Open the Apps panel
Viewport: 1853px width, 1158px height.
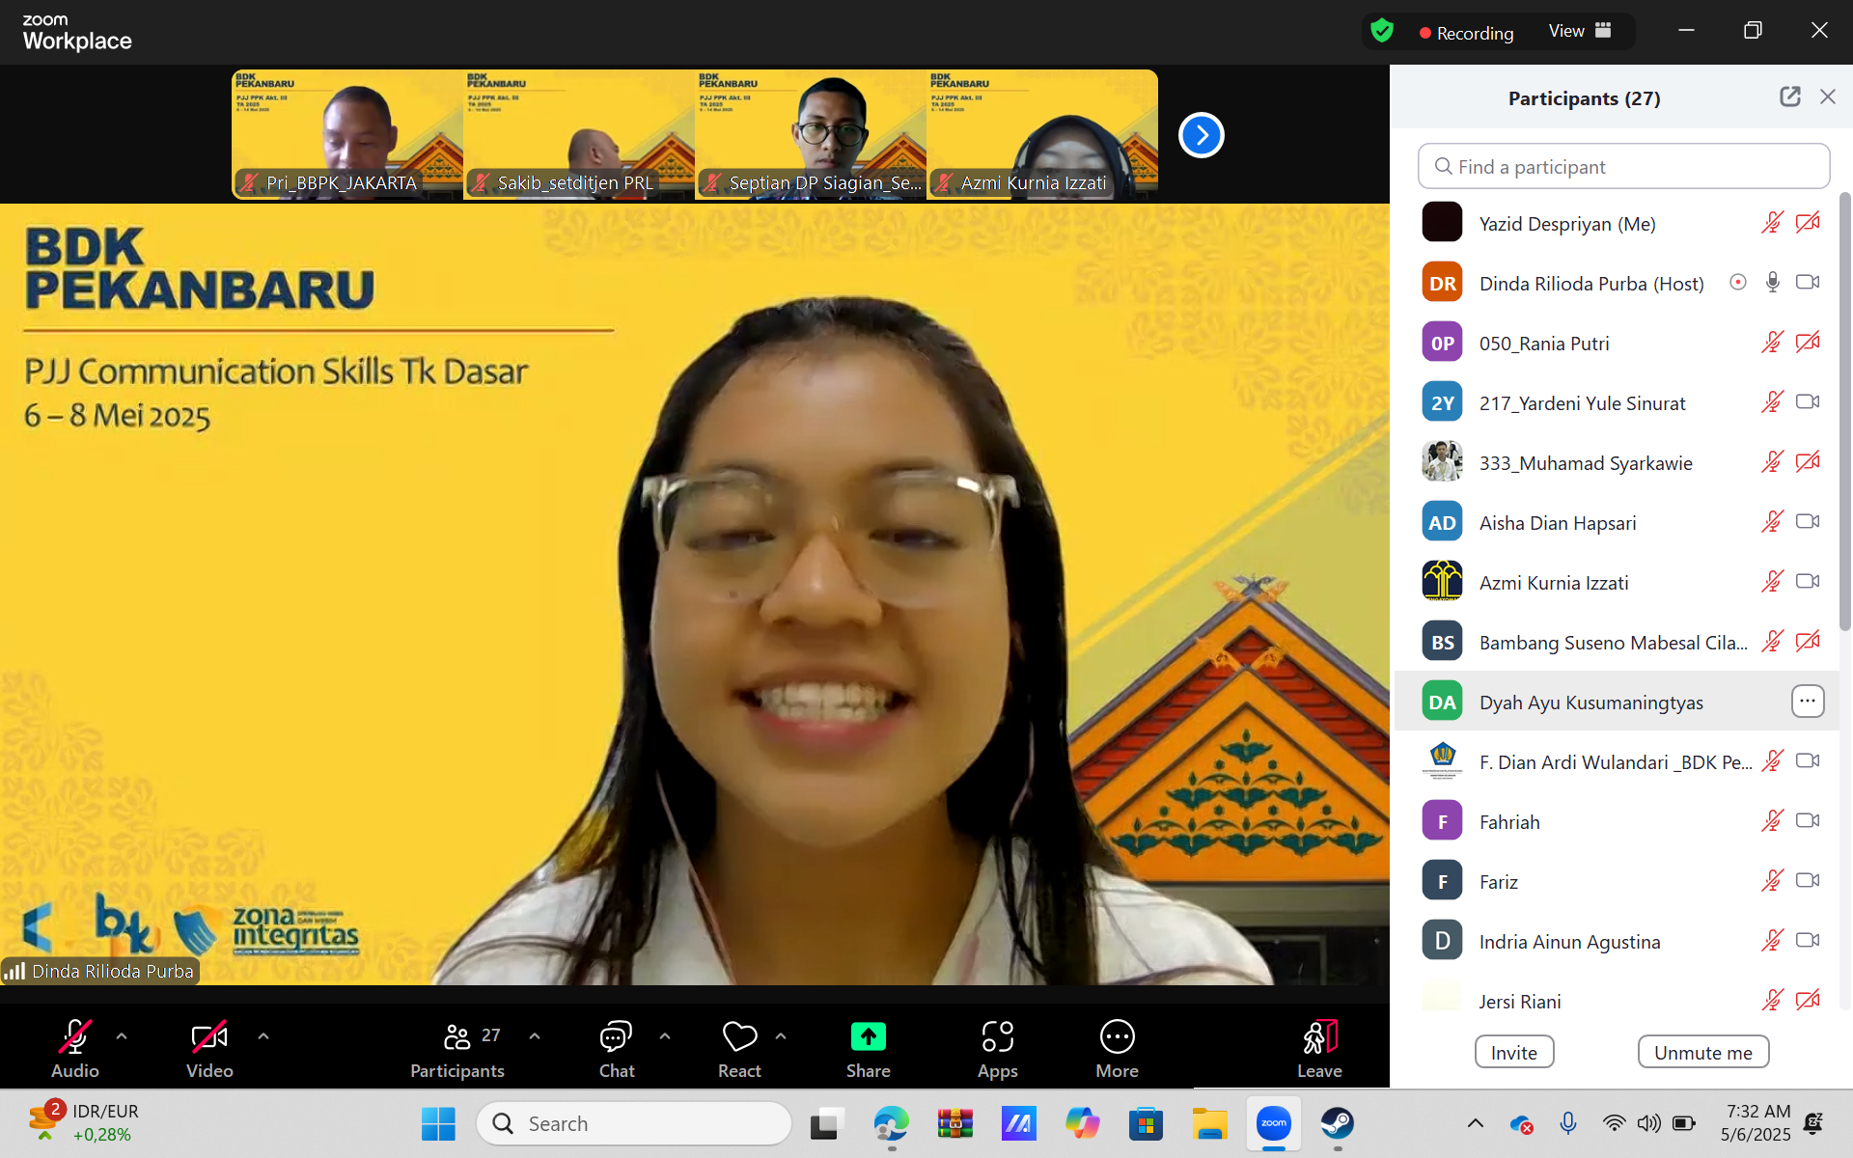997,1049
